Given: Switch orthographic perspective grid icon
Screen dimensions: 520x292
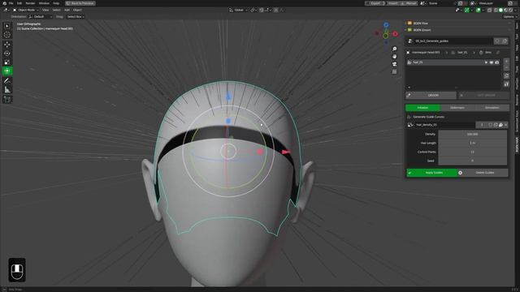Looking at the screenshot, I should pyautogui.click(x=394, y=72).
